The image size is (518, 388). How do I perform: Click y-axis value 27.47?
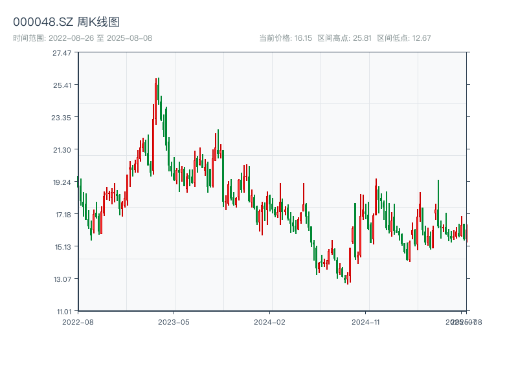click(x=62, y=53)
